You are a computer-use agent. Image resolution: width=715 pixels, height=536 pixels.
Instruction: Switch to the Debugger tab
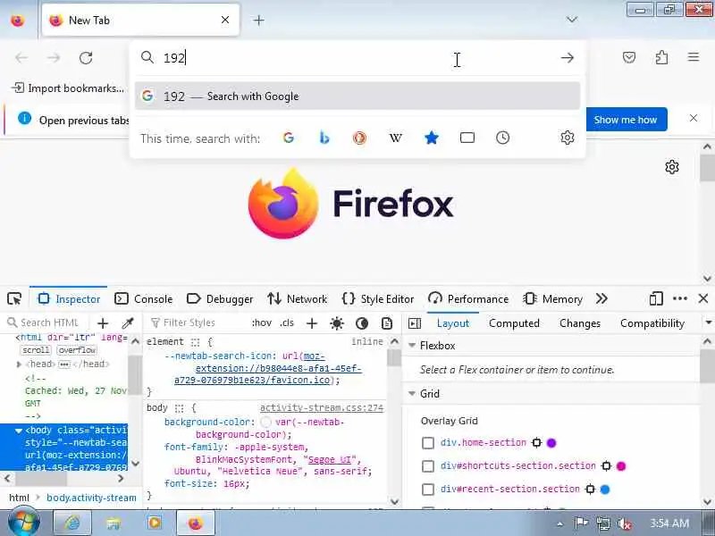click(220, 299)
